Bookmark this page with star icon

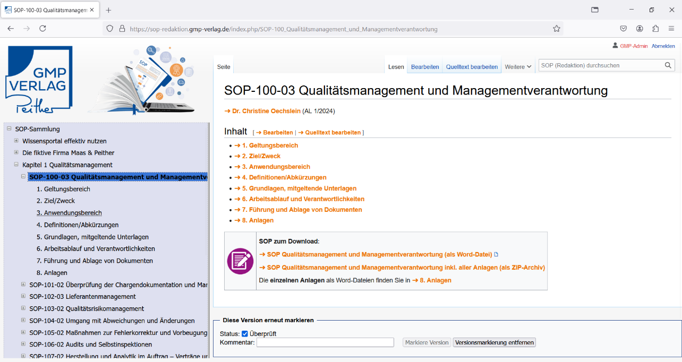click(x=556, y=29)
